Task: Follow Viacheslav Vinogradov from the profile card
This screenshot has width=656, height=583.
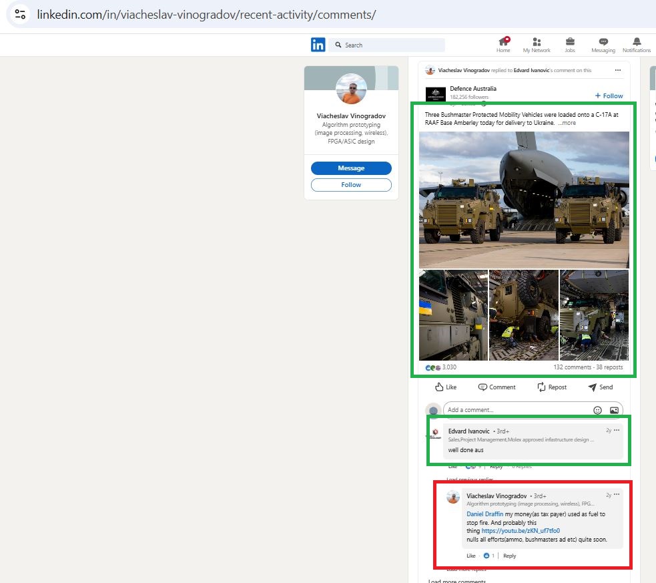Action: tap(351, 184)
